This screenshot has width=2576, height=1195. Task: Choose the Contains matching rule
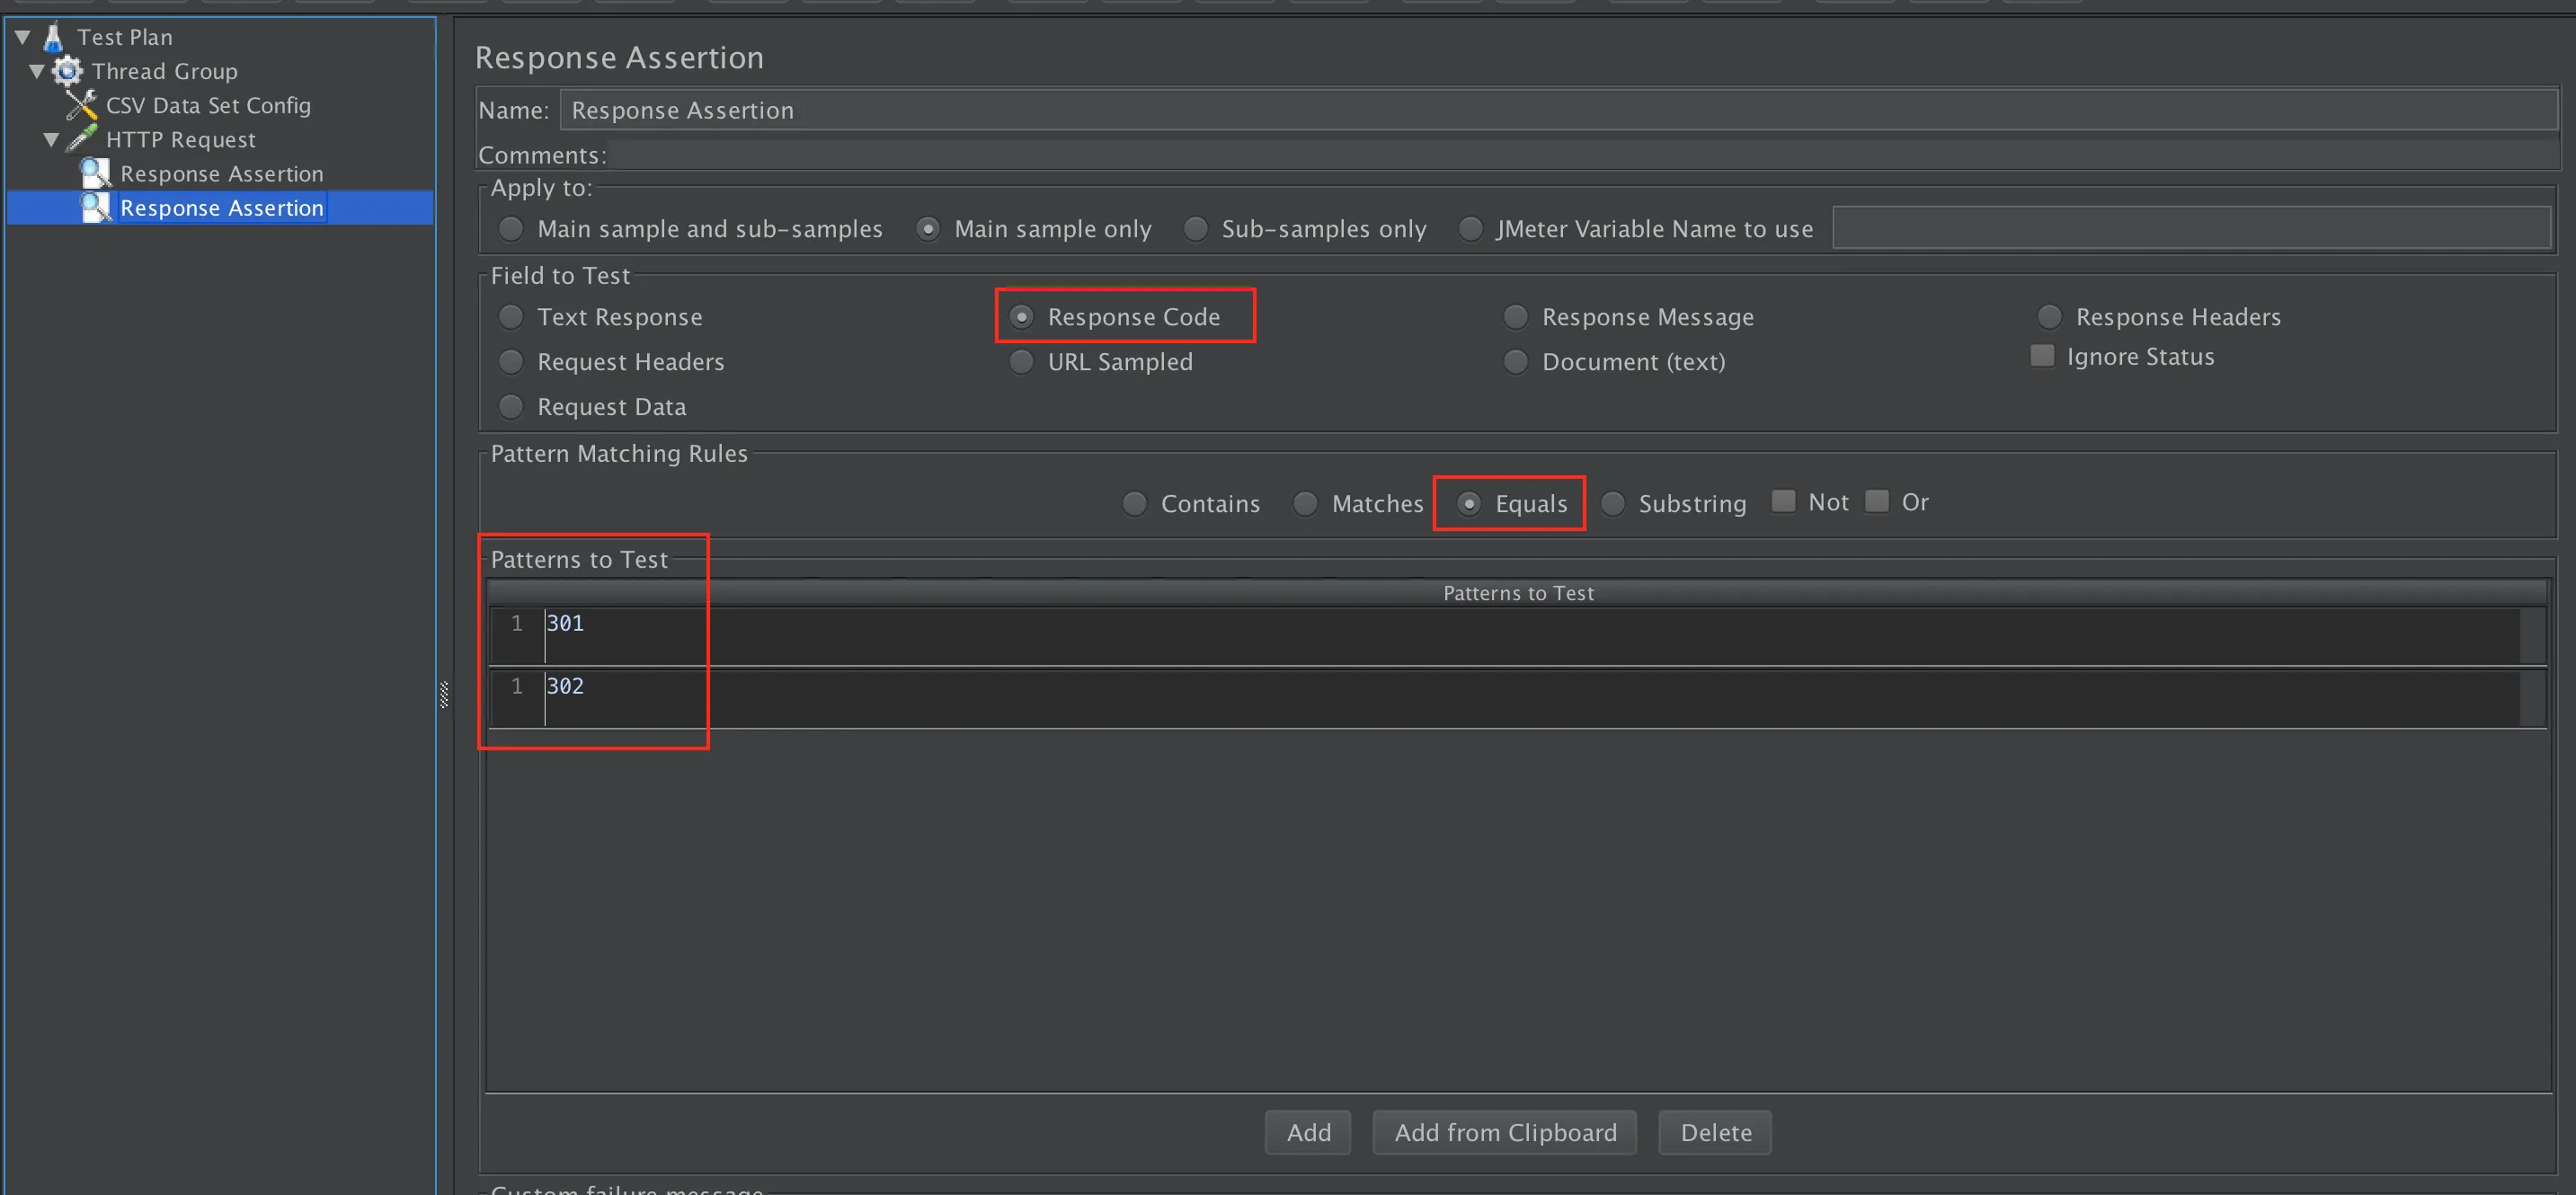pyautogui.click(x=1134, y=503)
